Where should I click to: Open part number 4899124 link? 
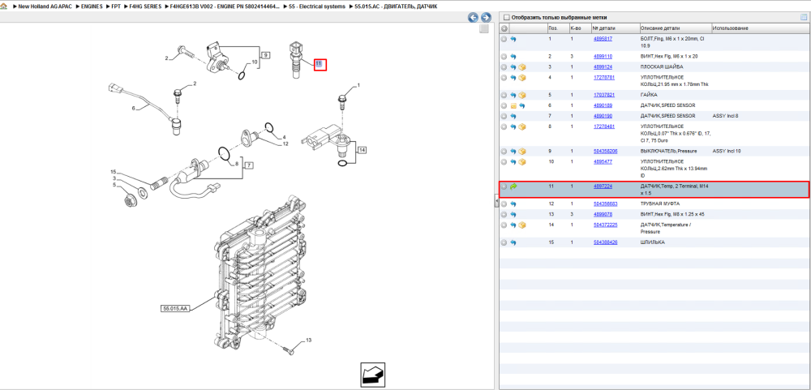point(603,67)
